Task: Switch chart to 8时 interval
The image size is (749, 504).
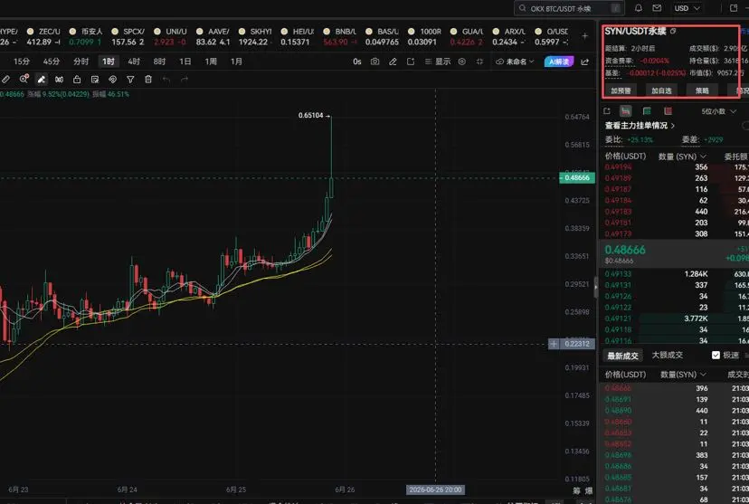Action: click(x=159, y=62)
